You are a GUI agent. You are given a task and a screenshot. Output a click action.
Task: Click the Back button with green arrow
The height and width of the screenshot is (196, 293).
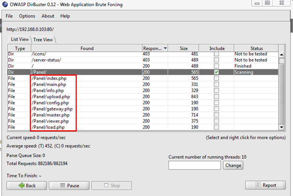pyautogui.click(x=28, y=185)
